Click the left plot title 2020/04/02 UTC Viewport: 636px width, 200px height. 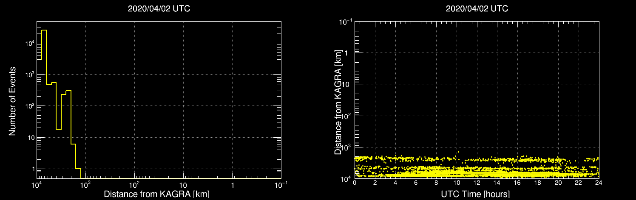(x=159, y=9)
